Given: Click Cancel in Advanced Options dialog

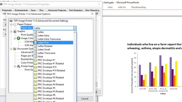Looking at the screenshot, I should 85,99.
